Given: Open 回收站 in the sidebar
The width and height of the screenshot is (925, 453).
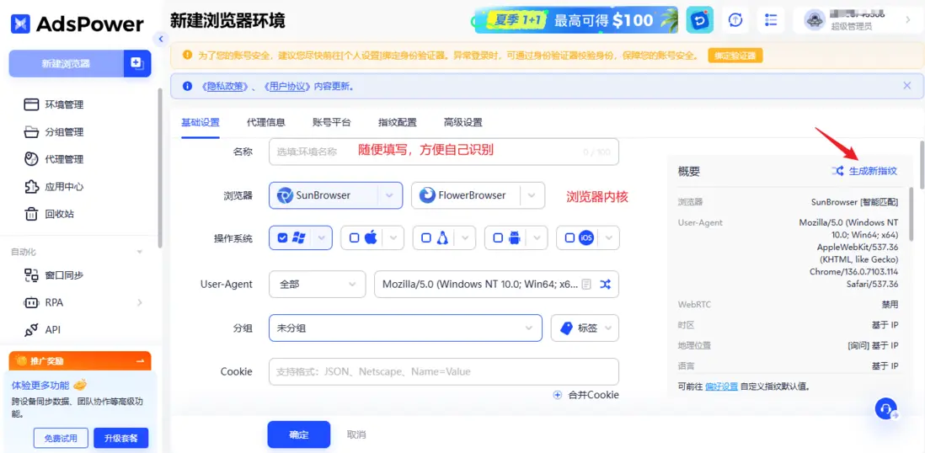Looking at the screenshot, I should point(50,214).
